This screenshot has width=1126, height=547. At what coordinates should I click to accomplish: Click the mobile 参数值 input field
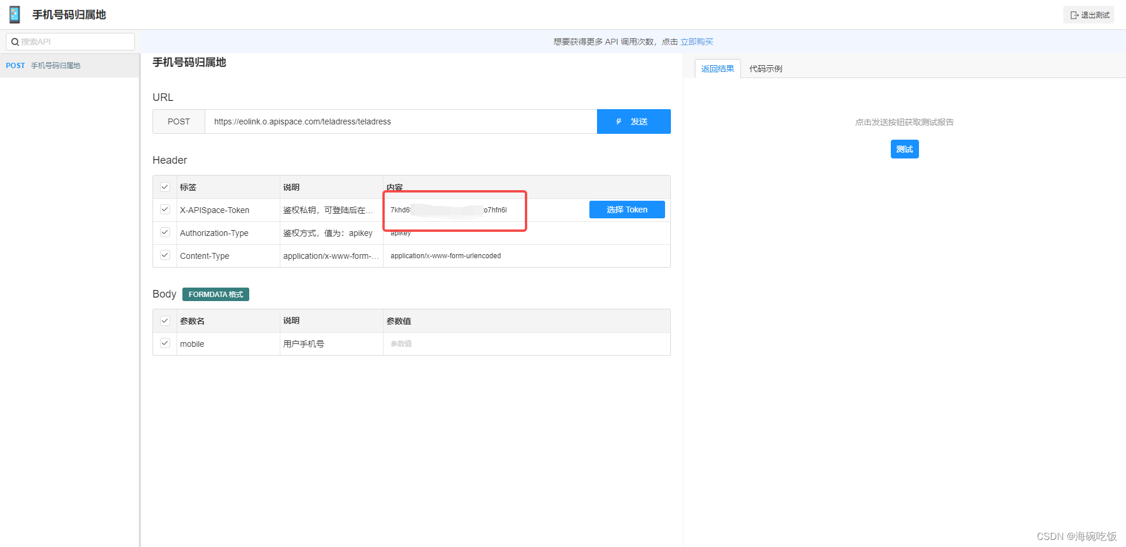(527, 344)
